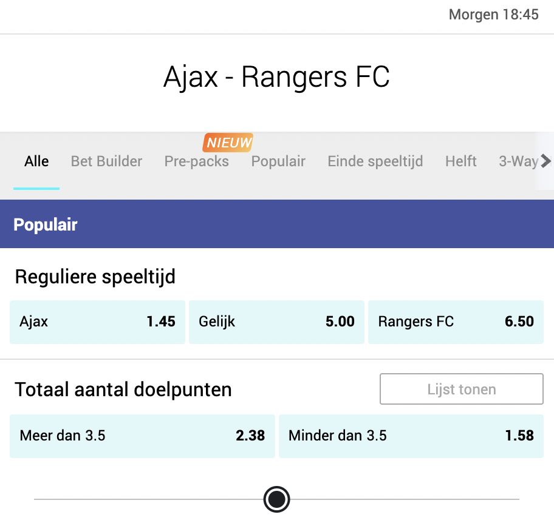Image resolution: width=554 pixels, height=523 pixels.
Task: Click the Totaal aantal doelpunten heading
Action: 123,390
